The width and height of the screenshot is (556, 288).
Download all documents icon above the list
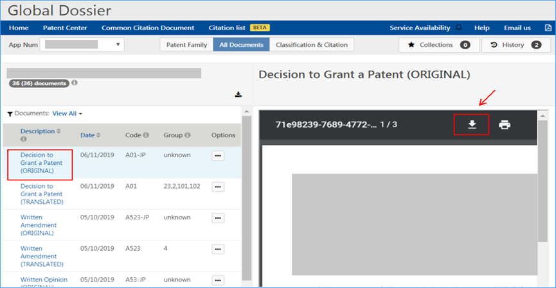click(x=238, y=94)
